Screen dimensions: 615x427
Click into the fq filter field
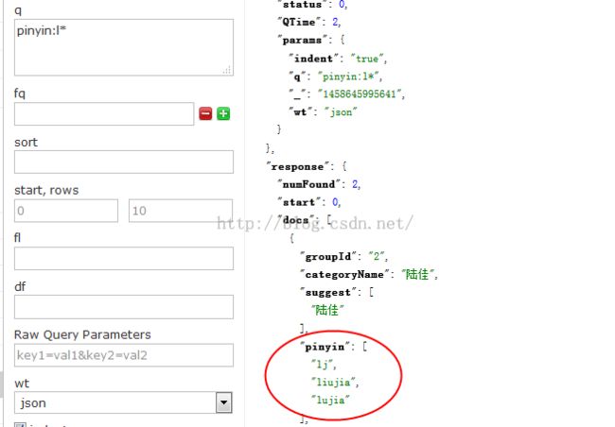[x=104, y=114]
